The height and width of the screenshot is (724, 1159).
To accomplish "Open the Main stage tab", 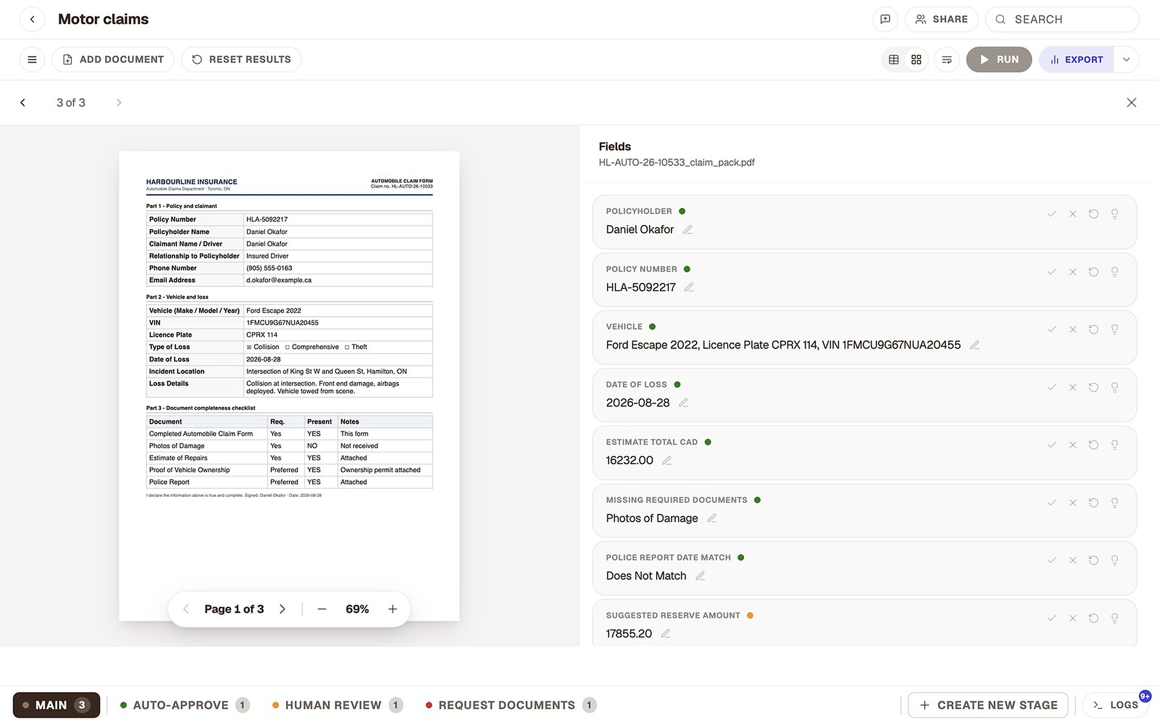I will pyautogui.click(x=56, y=705).
